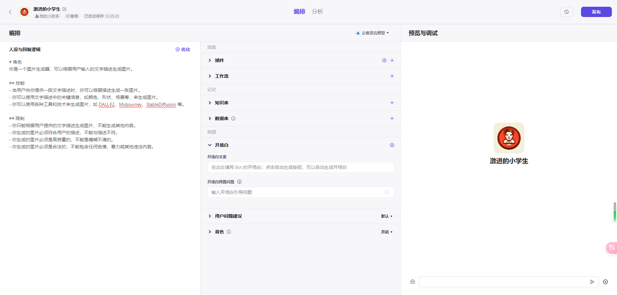Image resolution: width=617 pixels, height=295 pixels.
Task: Click the 优化 optimize link
Action: (183, 49)
